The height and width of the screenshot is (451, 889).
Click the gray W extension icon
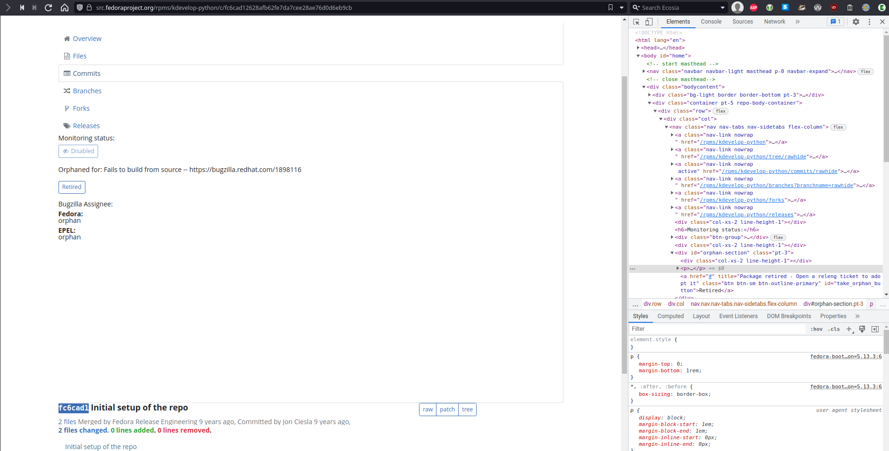(x=818, y=8)
